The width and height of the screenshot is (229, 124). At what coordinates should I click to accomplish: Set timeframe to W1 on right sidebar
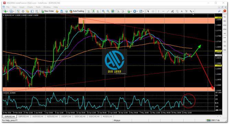(225, 46)
